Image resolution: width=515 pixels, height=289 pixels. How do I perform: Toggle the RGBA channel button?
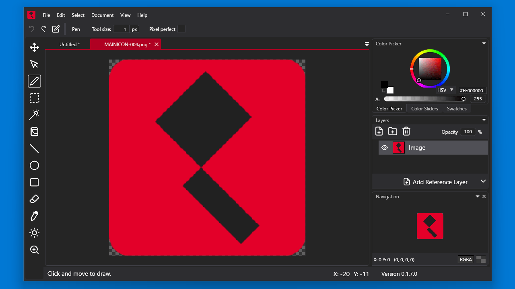pos(466,259)
